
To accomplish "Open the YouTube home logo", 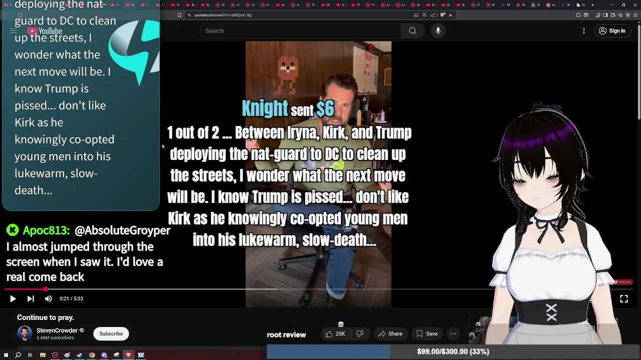I will point(45,31).
